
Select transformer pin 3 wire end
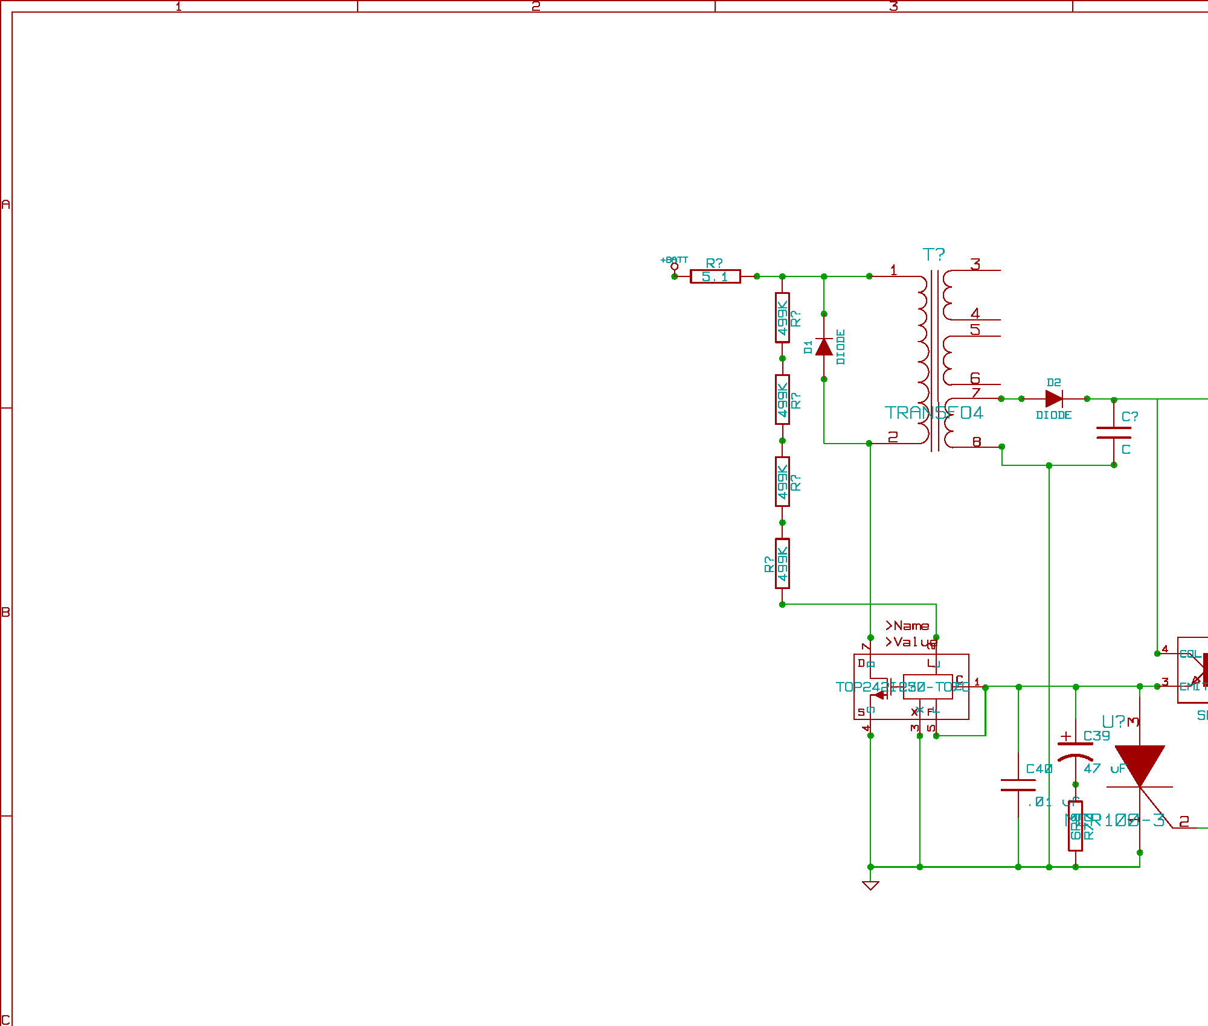[999, 270]
